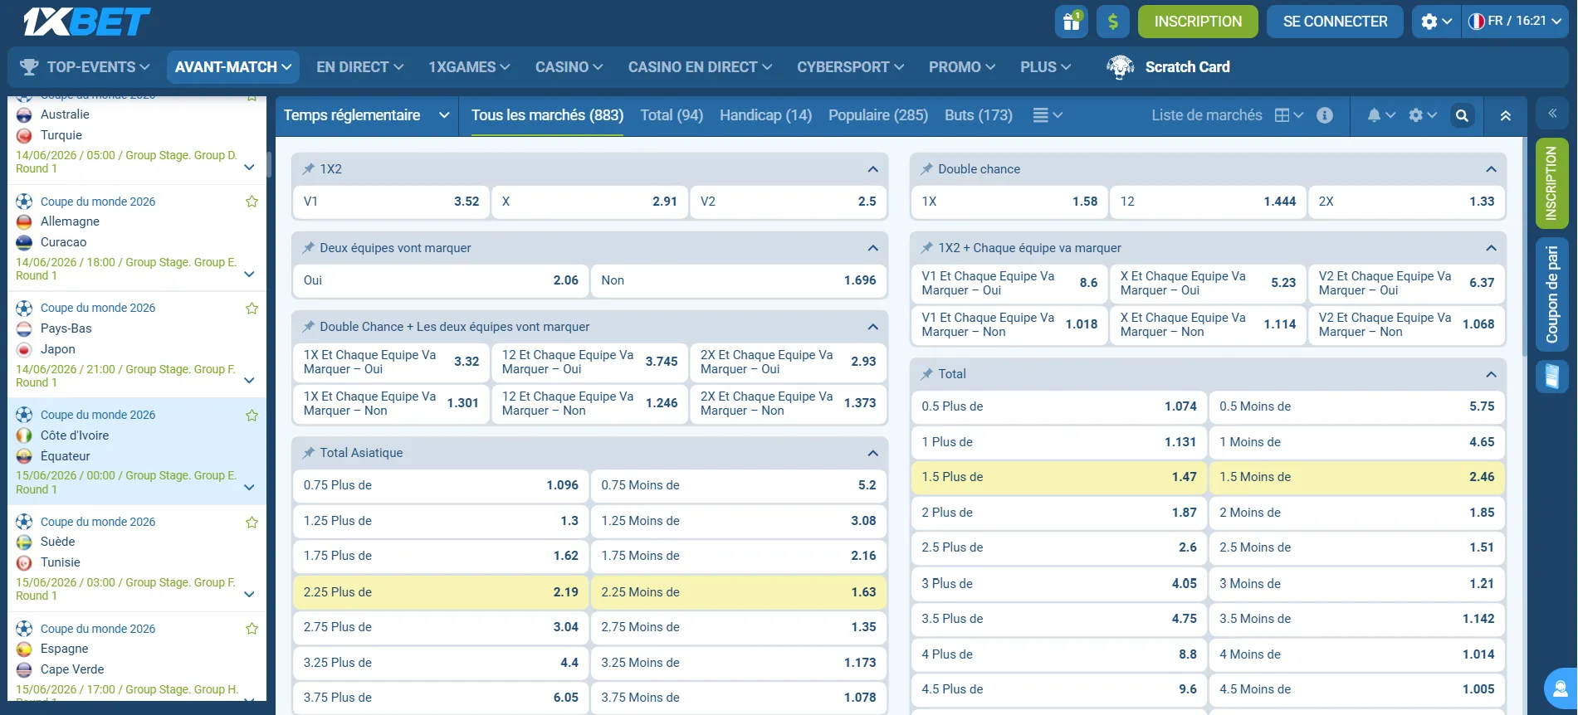Open the PROMO menu
Viewport: 1578px width, 715px height.
(x=962, y=67)
